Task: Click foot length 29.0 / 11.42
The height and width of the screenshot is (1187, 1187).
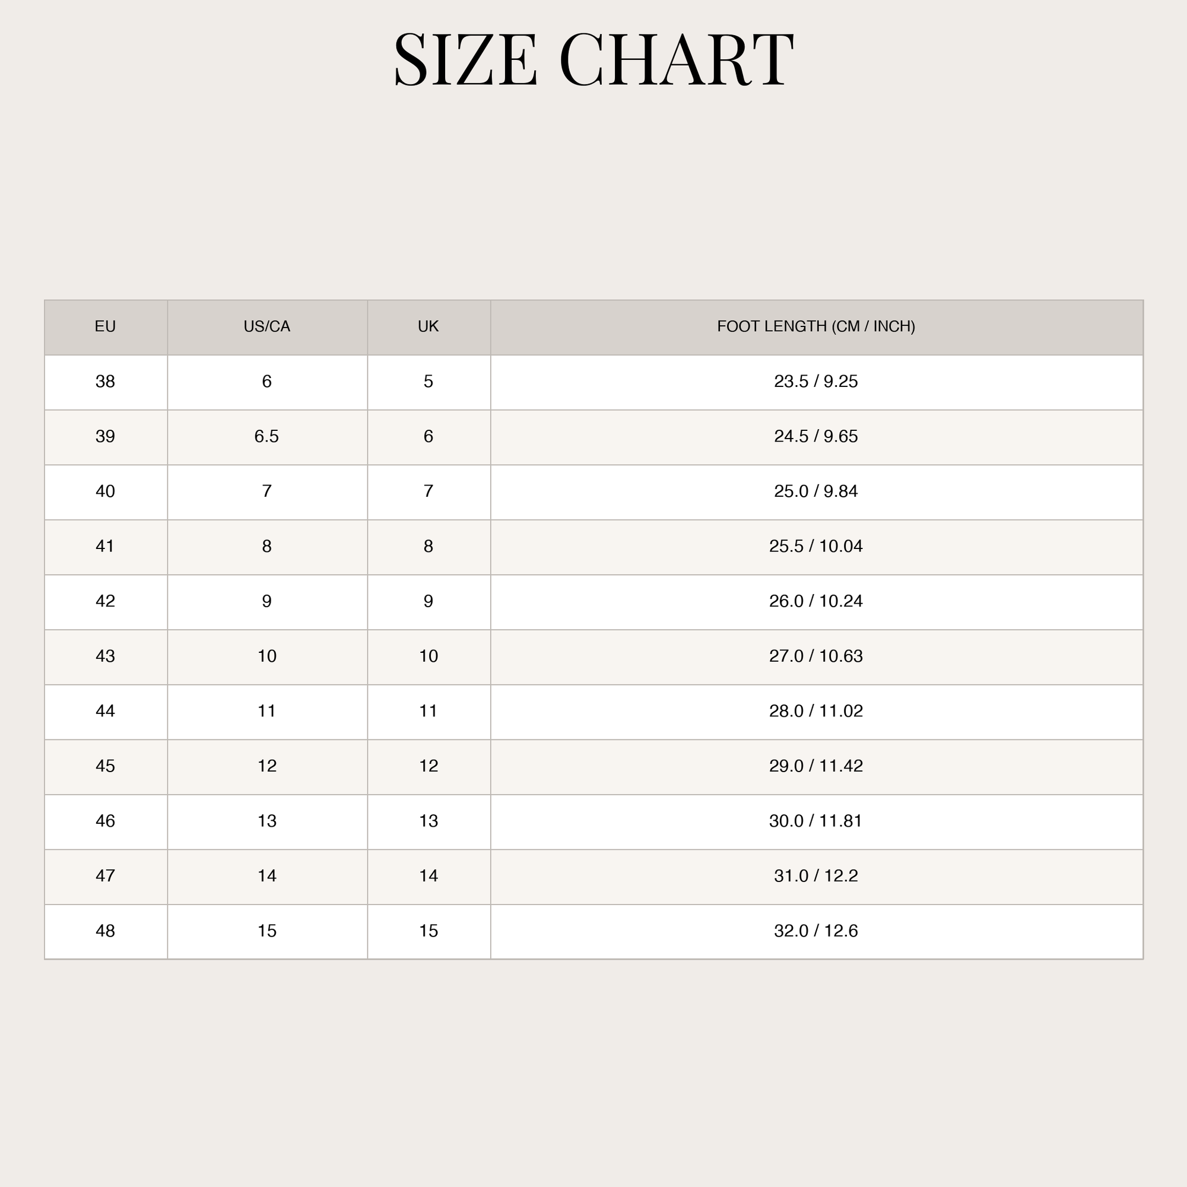Action: click(817, 767)
